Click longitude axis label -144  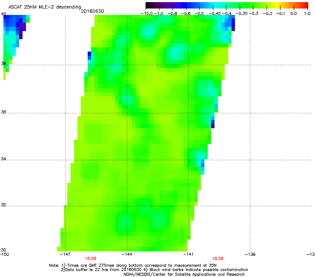point(127,254)
